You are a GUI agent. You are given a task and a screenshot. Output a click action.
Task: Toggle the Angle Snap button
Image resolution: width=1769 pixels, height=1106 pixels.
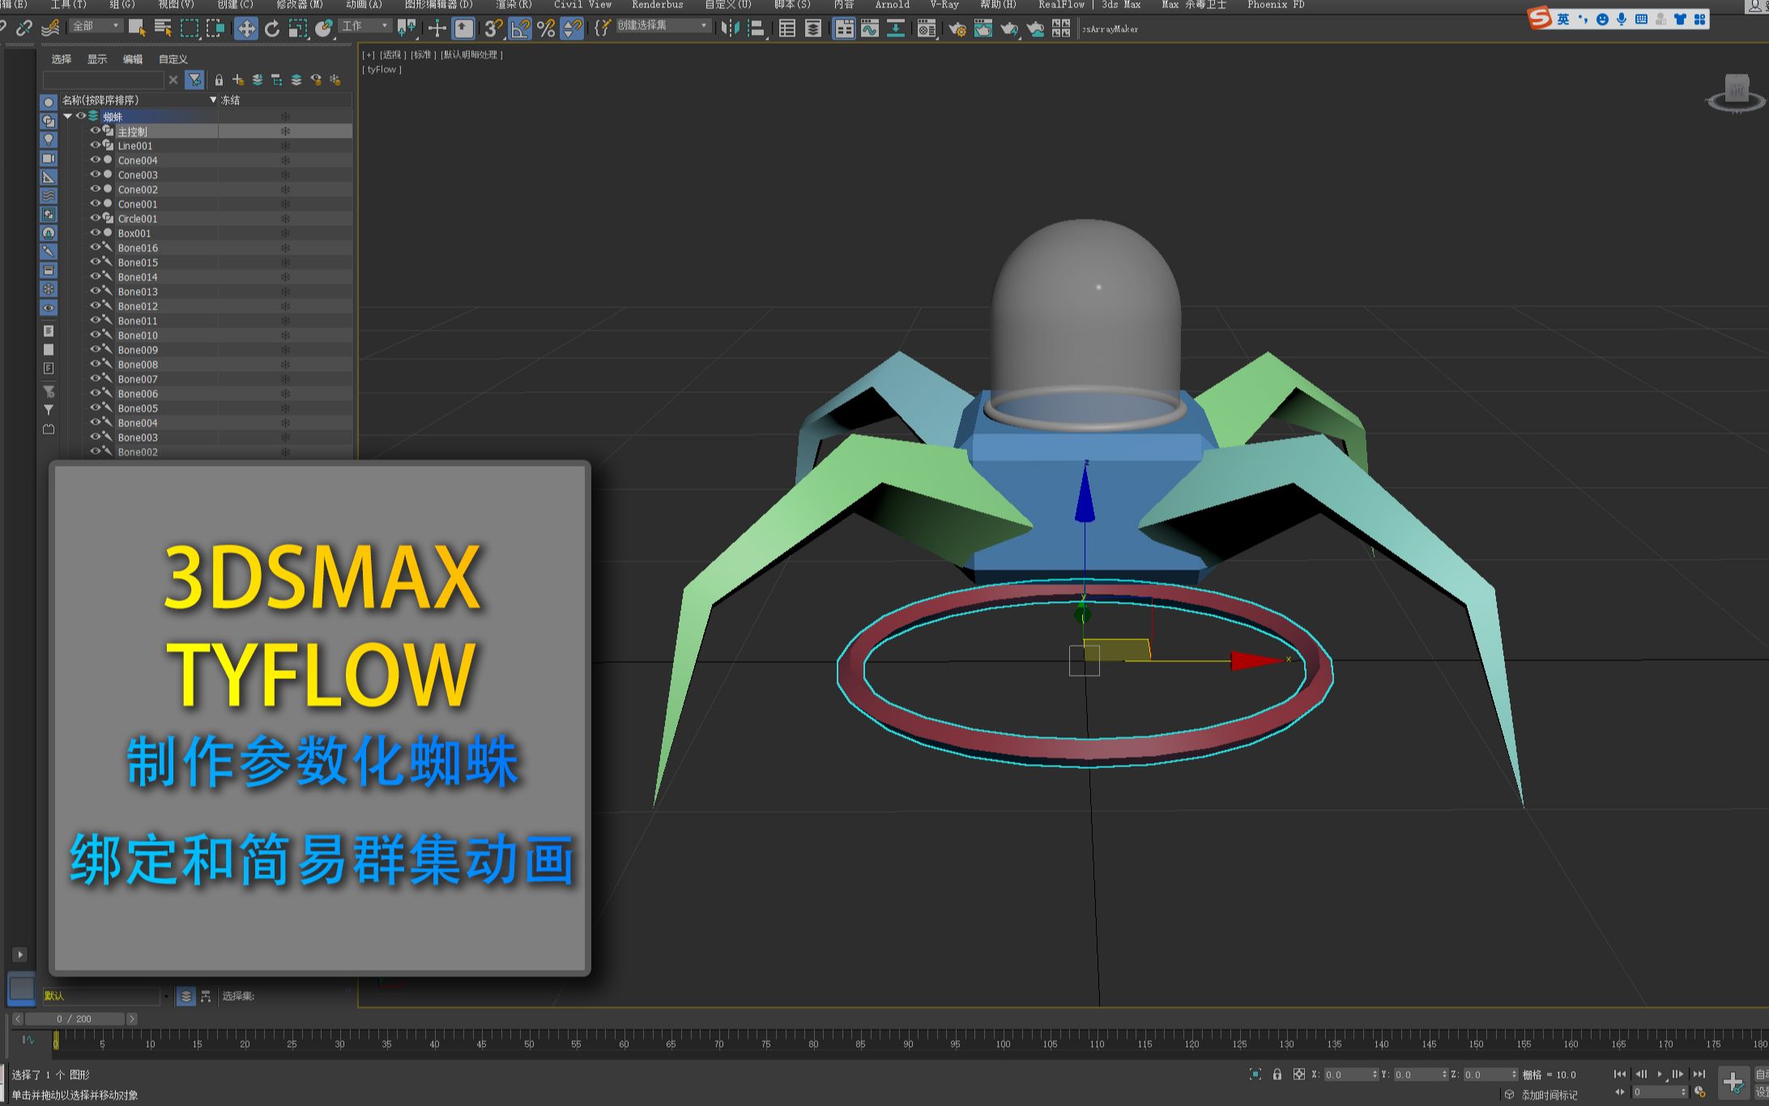pyautogui.click(x=518, y=28)
